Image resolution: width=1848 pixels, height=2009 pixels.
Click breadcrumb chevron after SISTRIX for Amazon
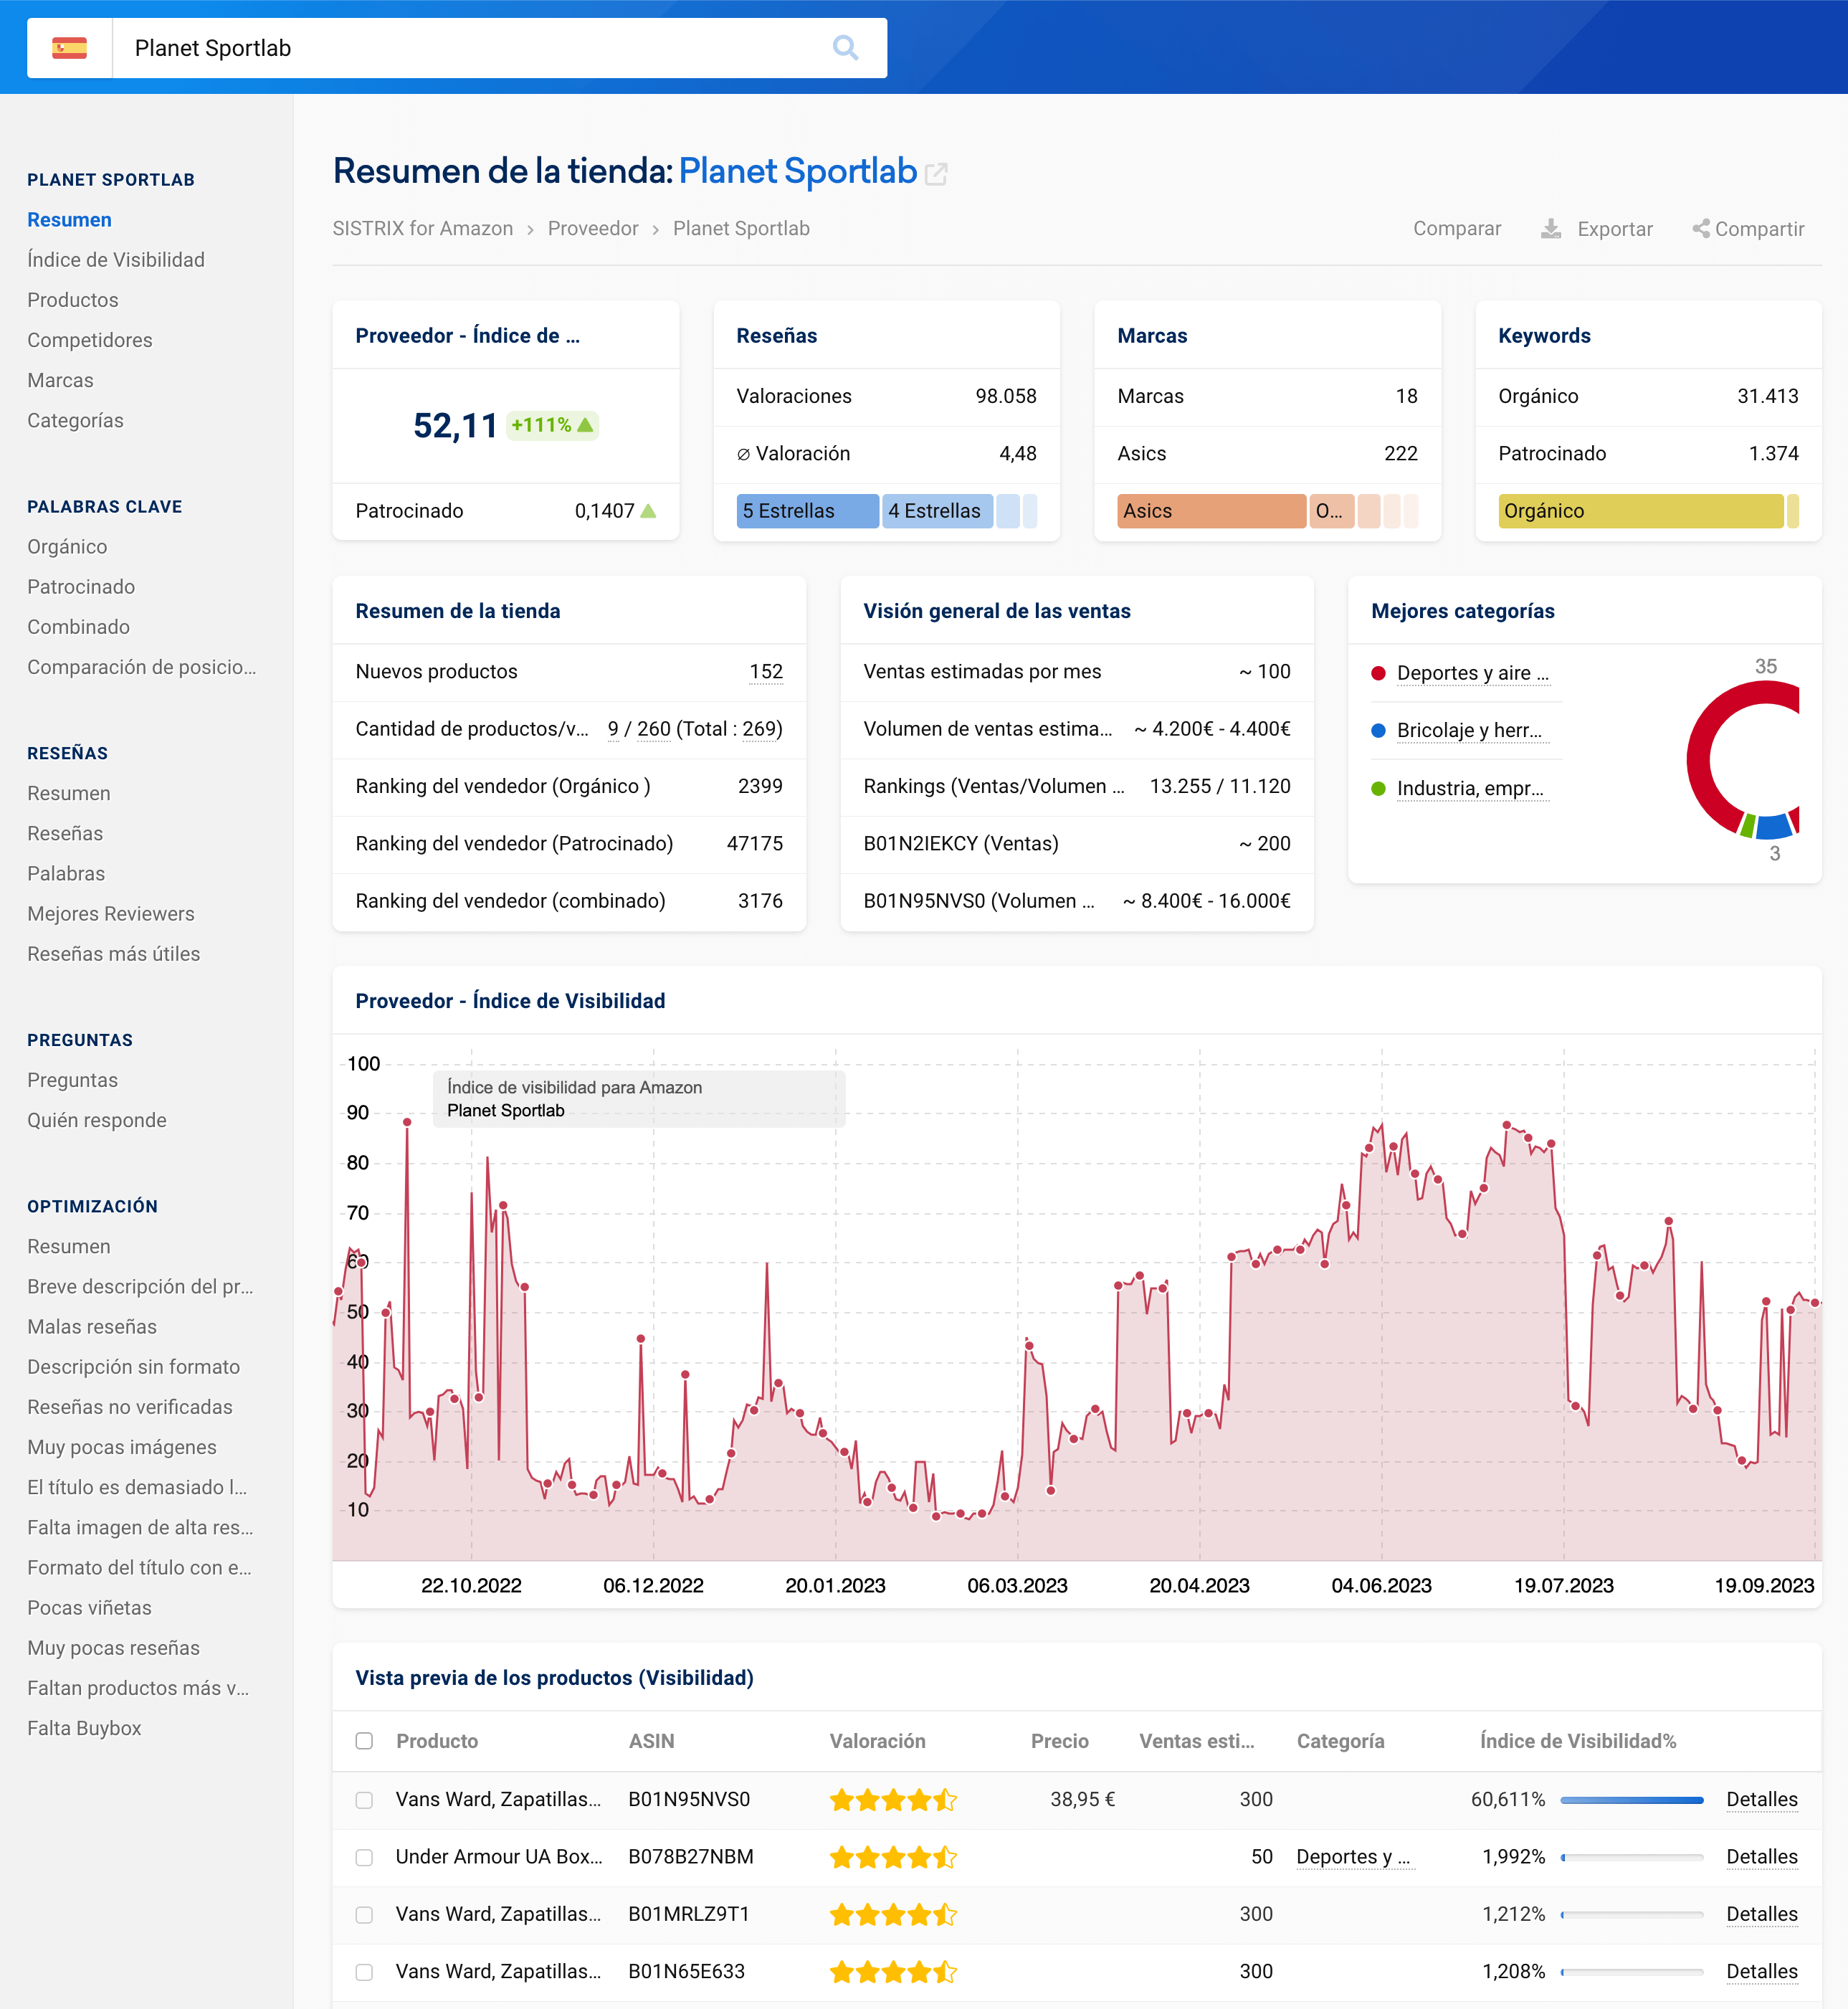pos(530,229)
